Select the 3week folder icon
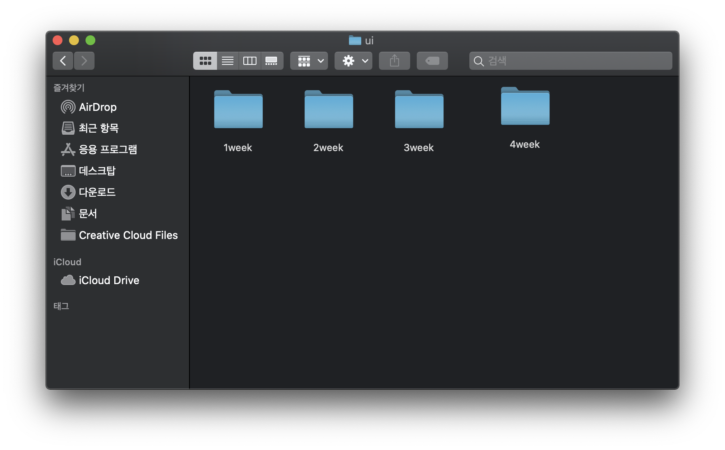The height and width of the screenshot is (450, 725). [x=419, y=109]
